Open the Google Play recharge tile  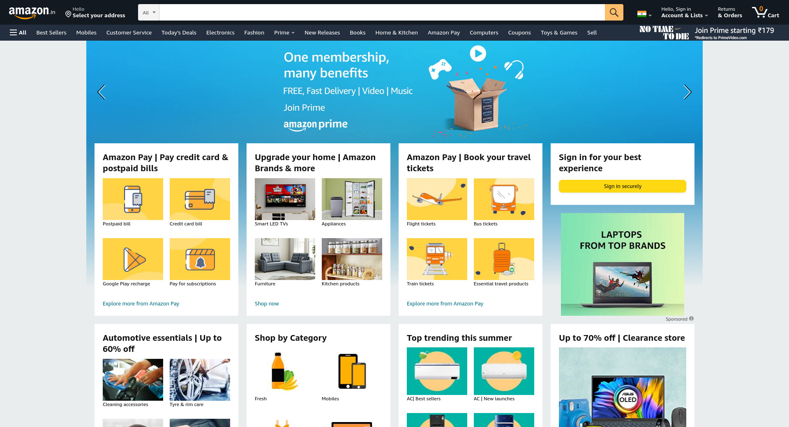tap(133, 259)
